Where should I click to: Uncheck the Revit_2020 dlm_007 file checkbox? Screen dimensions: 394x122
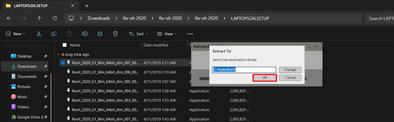point(63,63)
